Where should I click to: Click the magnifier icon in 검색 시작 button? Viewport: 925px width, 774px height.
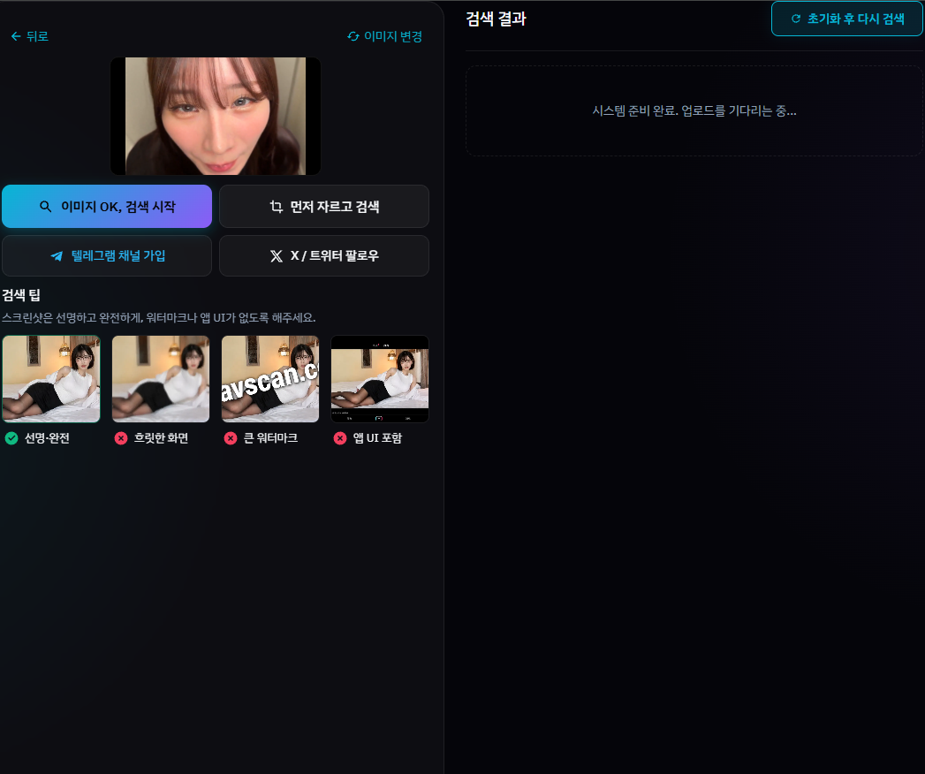(45, 207)
